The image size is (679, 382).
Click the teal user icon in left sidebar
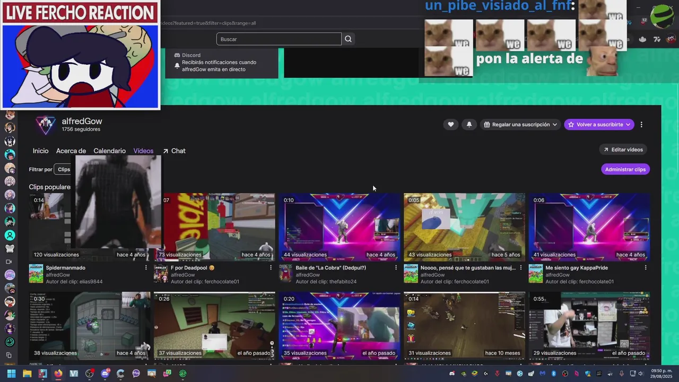(x=10, y=235)
